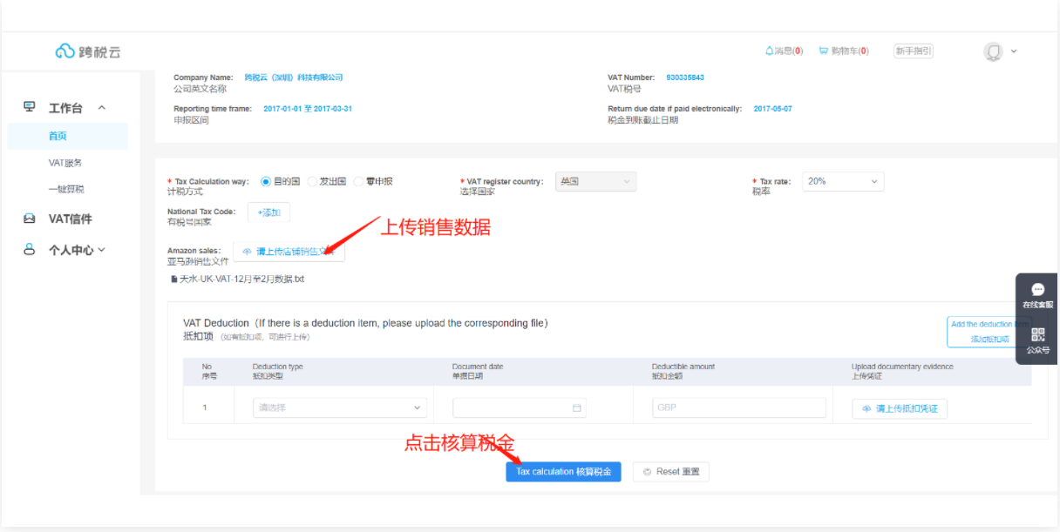Select the 发出国 radio option
Viewport: 1060px width, 532px height.
click(327, 181)
